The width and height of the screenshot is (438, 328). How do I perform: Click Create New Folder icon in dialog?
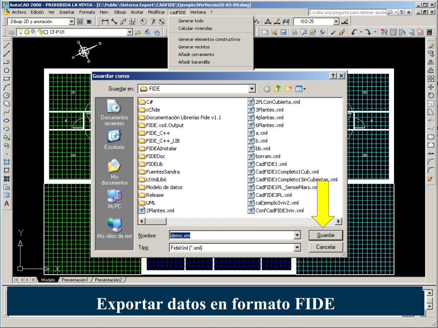coord(288,89)
